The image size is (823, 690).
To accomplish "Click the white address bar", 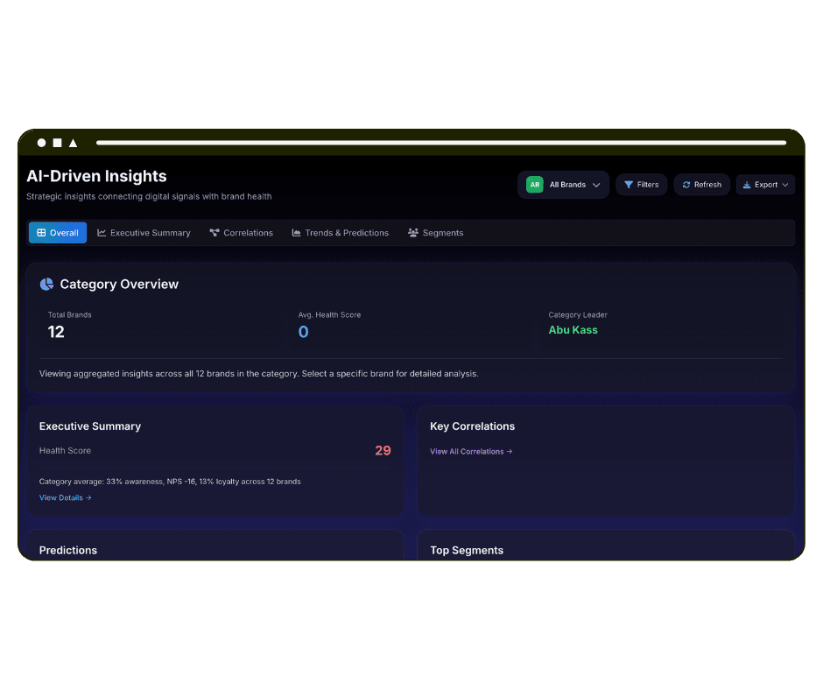I will [x=441, y=143].
